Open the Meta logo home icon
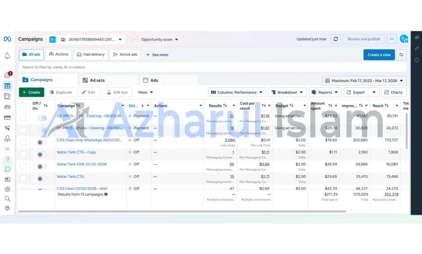 (7, 39)
